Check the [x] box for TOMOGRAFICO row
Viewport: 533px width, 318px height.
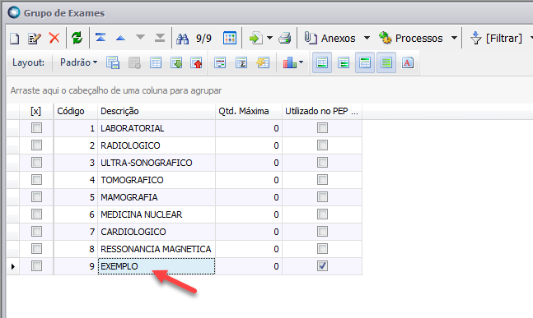[36, 180]
